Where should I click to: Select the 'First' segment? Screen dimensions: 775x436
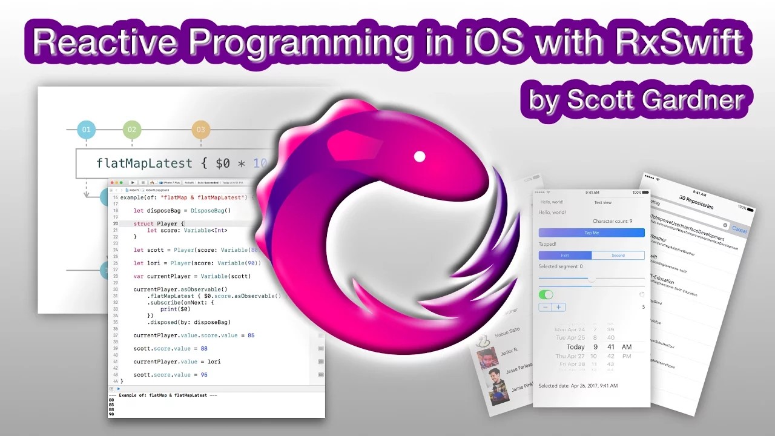coord(565,256)
